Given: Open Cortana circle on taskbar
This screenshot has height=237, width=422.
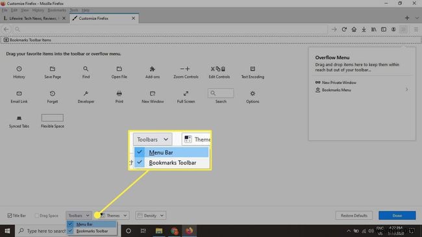Looking at the screenshot, I should [x=129, y=231].
